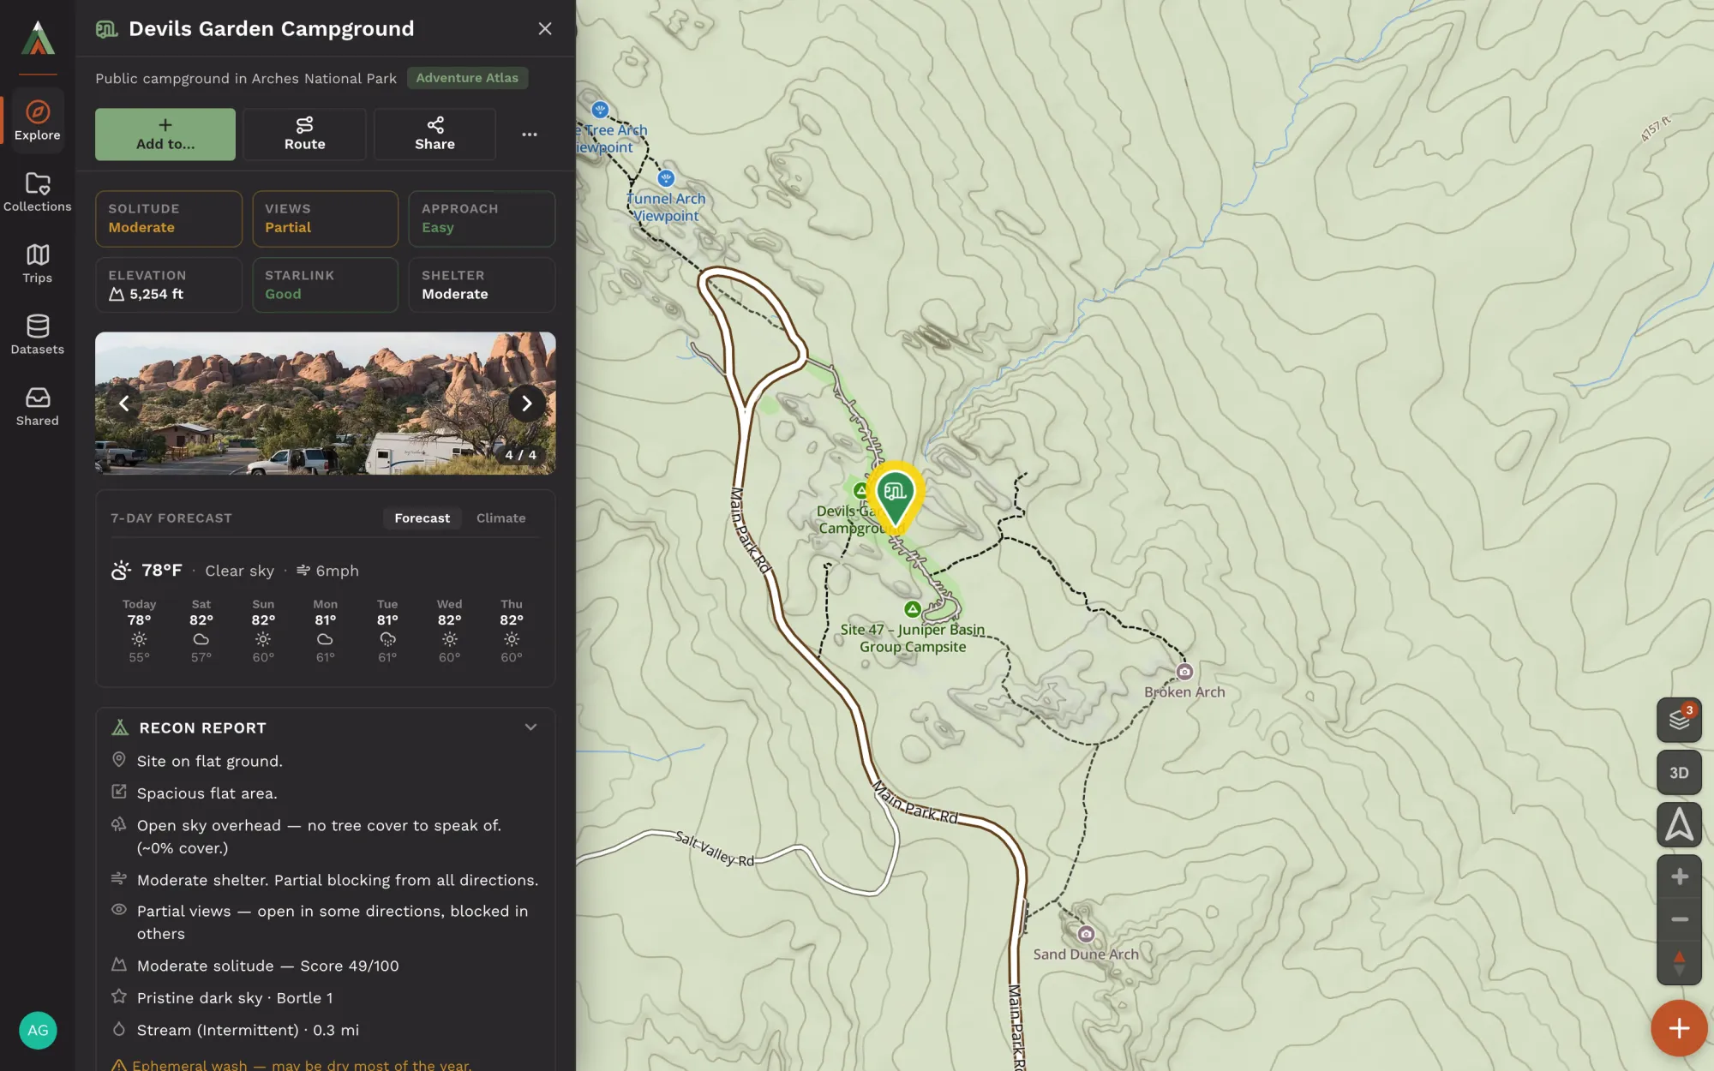The image size is (1714, 1071).
Task: Show next campground photo
Action: pos(526,404)
